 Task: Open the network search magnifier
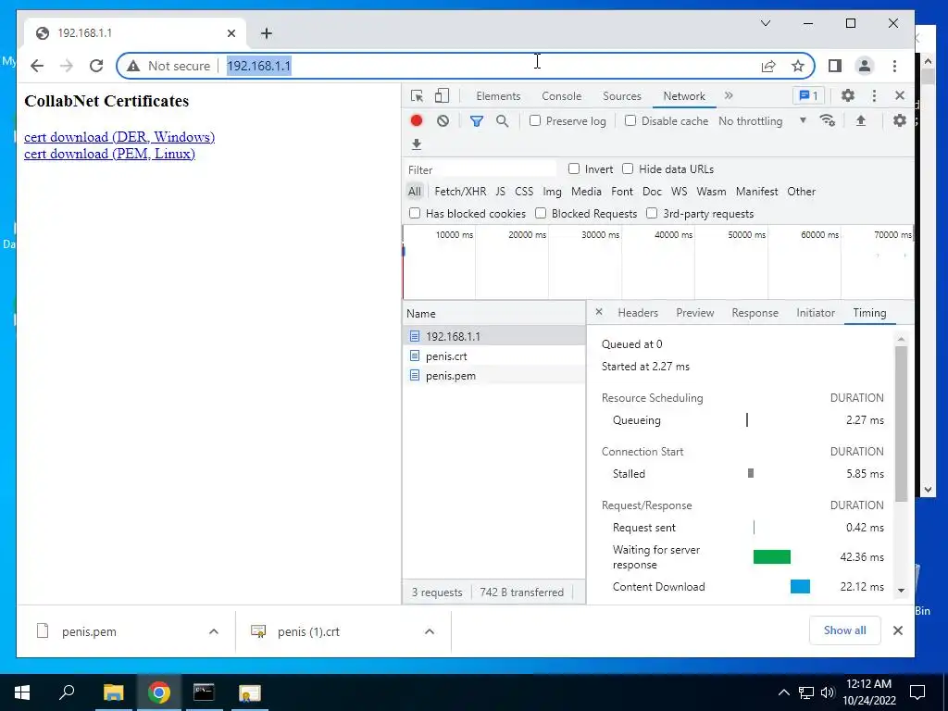click(x=502, y=121)
